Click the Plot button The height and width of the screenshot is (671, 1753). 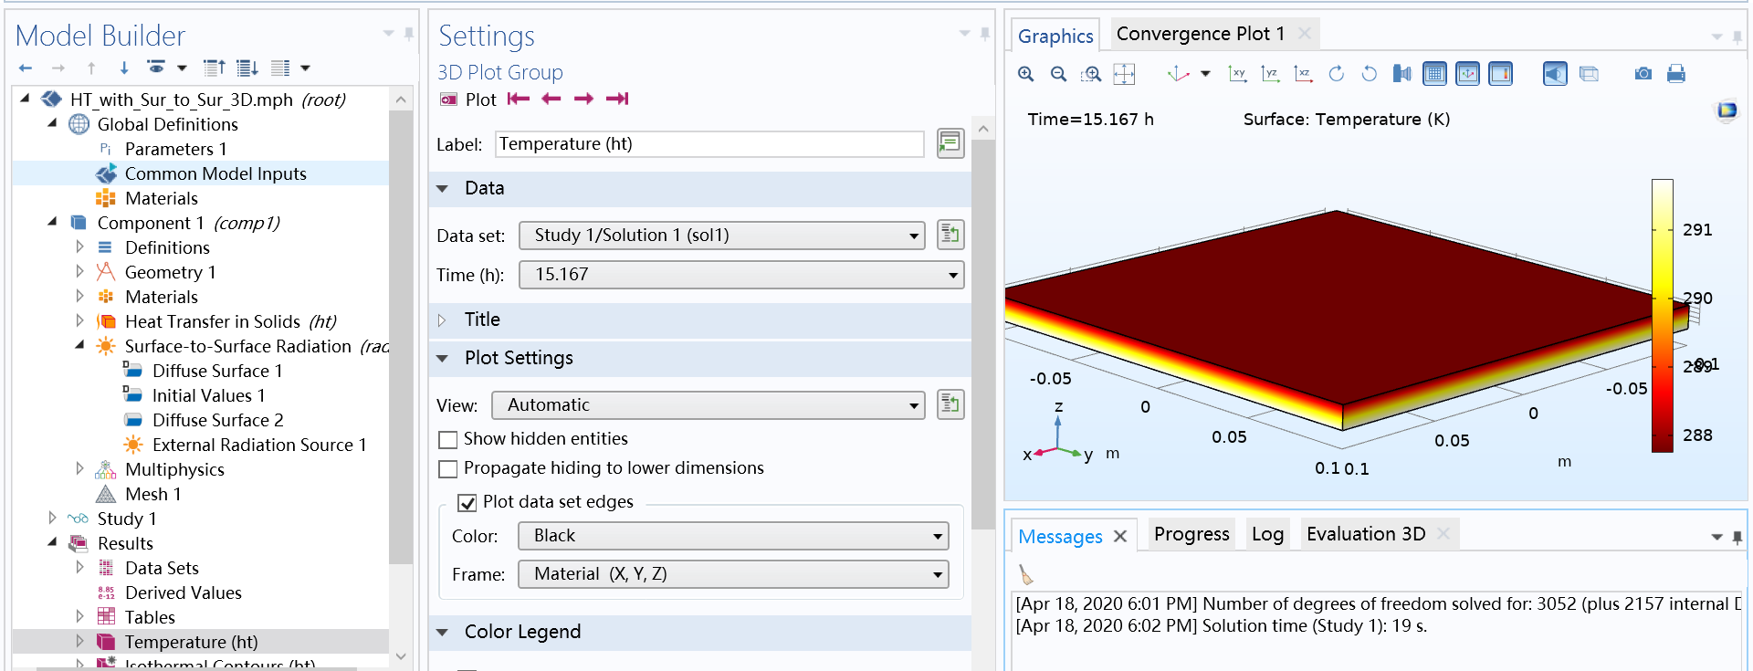[469, 100]
